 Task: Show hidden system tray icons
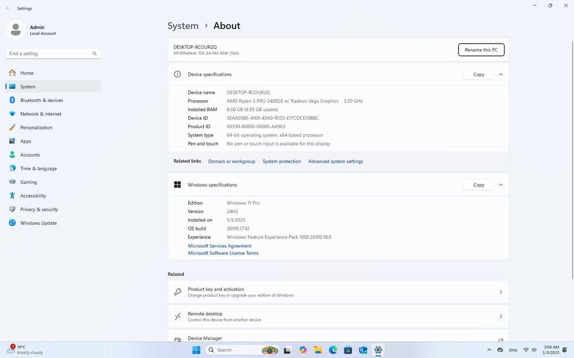tap(489, 350)
